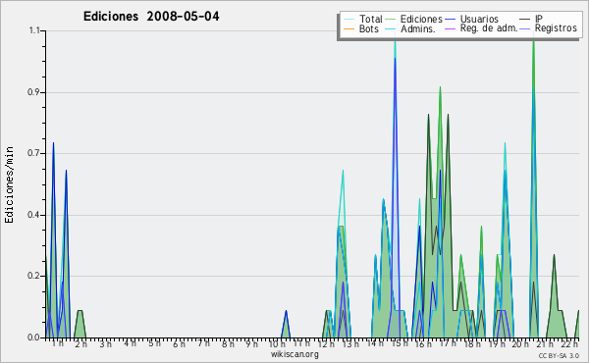The width and height of the screenshot is (589, 363).
Task: Click the Total legend line color swatch
Action: [x=348, y=20]
